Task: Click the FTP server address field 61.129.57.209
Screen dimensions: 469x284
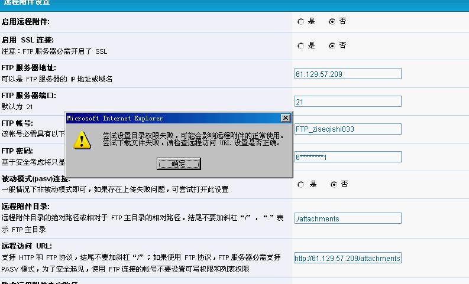Action: click(348, 74)
